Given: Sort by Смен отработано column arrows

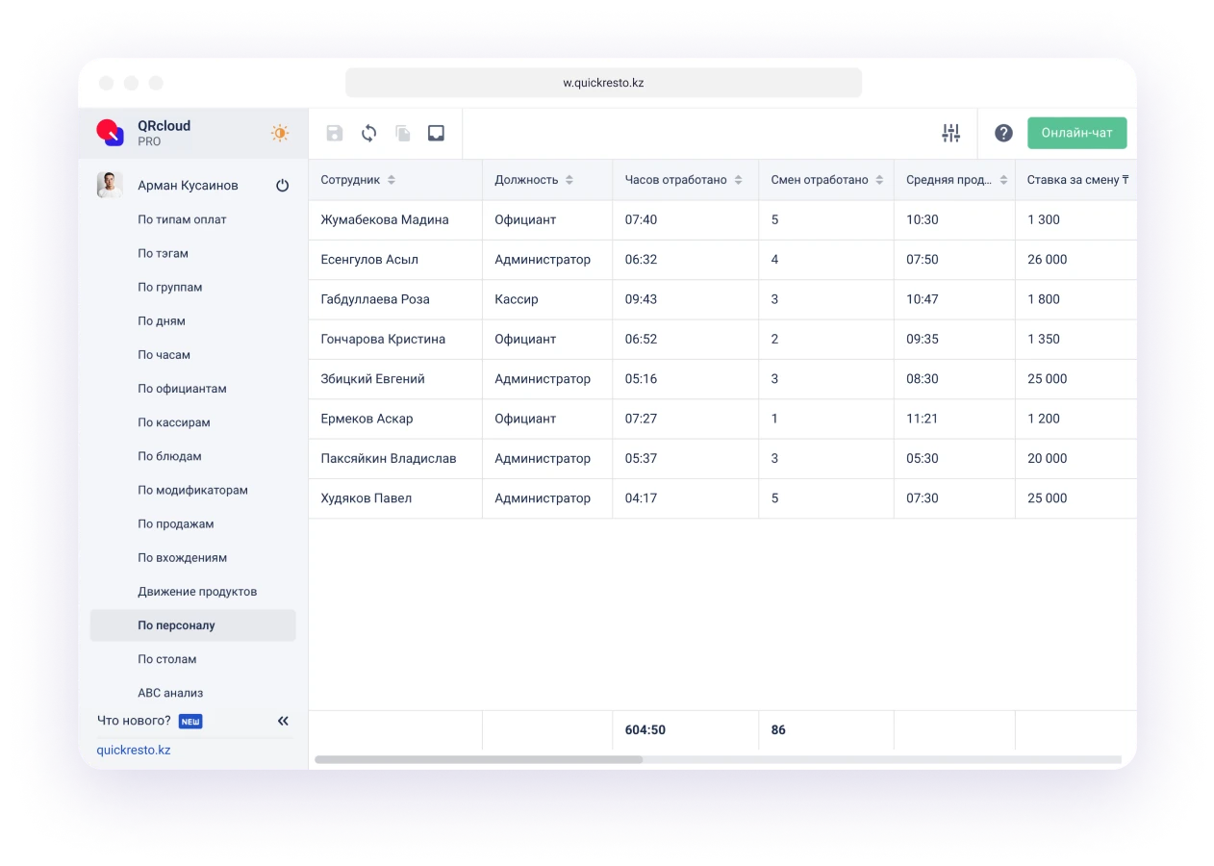Looking at the screenshot, I should [x=878, y=180].
